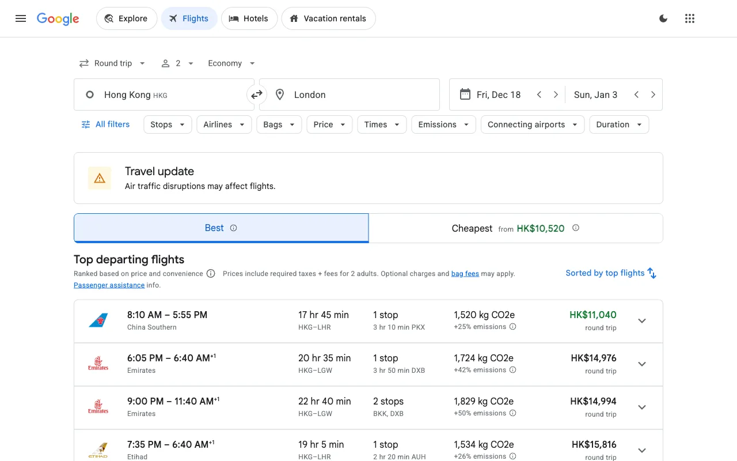Go to previous return date
Image resolution: width=737 pixels, height=461 pixels.
[x=636, y=95]
